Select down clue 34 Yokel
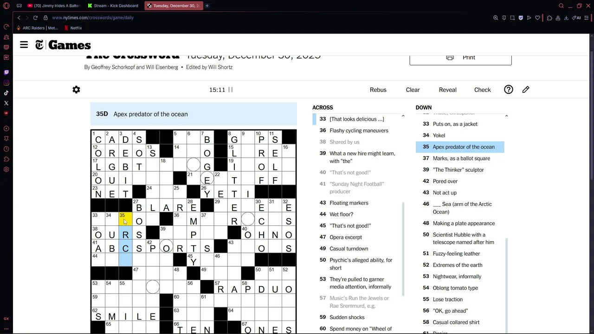This screenshot has width=594, height=334. (459, 135)
